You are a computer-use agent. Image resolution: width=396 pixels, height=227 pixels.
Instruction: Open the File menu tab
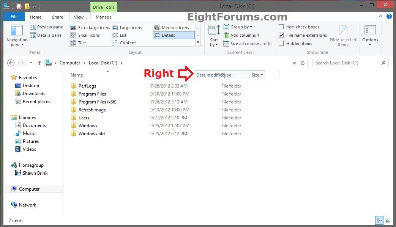click(14, 17)
